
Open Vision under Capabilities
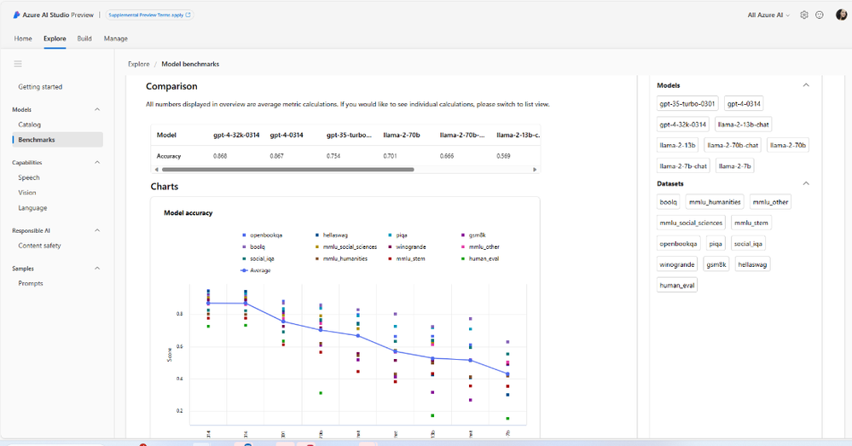point(27,193)
